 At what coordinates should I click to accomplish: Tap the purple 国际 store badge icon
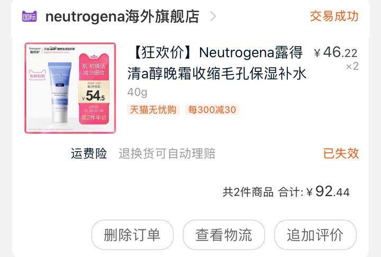(x=30, y=16)
